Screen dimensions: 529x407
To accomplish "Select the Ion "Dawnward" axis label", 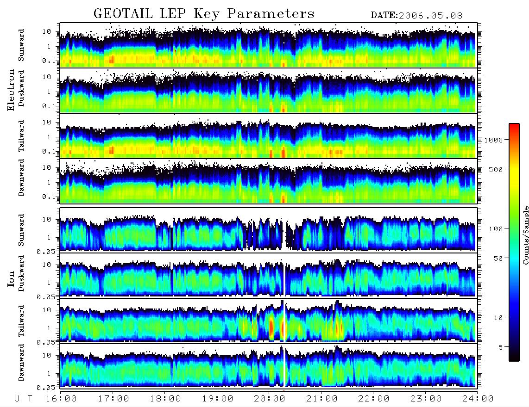I will coord(21,363).
